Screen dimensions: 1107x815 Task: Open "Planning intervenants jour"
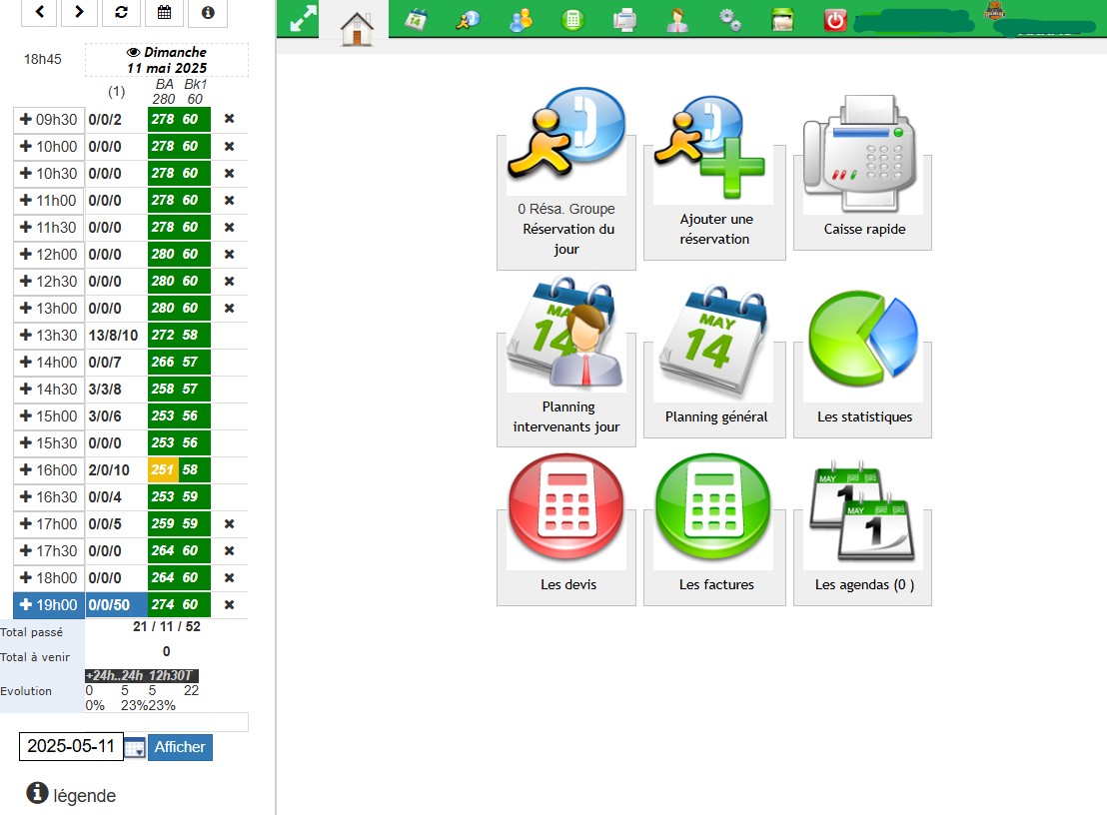[x=565, y=345]
